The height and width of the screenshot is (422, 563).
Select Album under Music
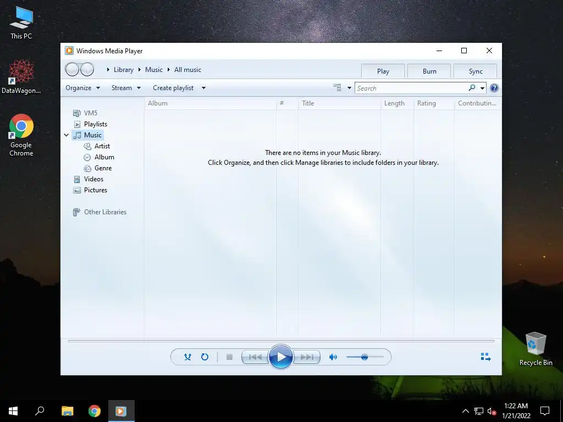[x=99, y=157]
